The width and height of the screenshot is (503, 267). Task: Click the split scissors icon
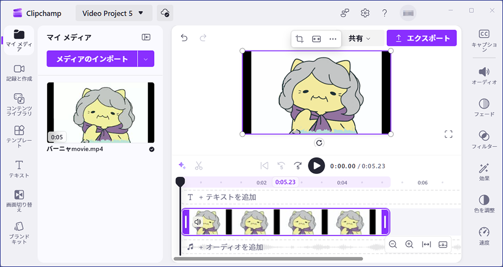click(x=199, y=166)
